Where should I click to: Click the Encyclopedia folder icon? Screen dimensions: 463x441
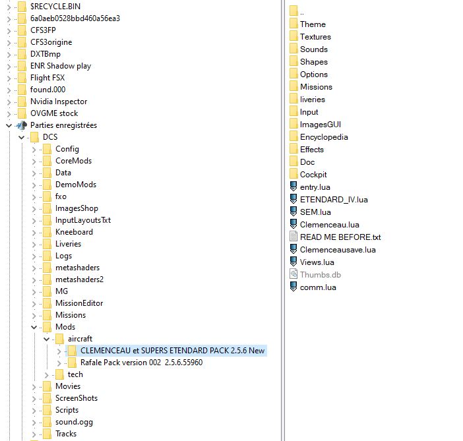pyautogui.click(x=293, y=137)
